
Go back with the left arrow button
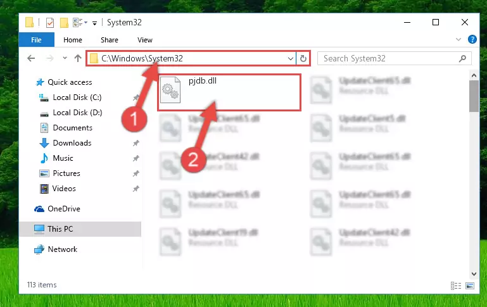[x=31, y=58]
